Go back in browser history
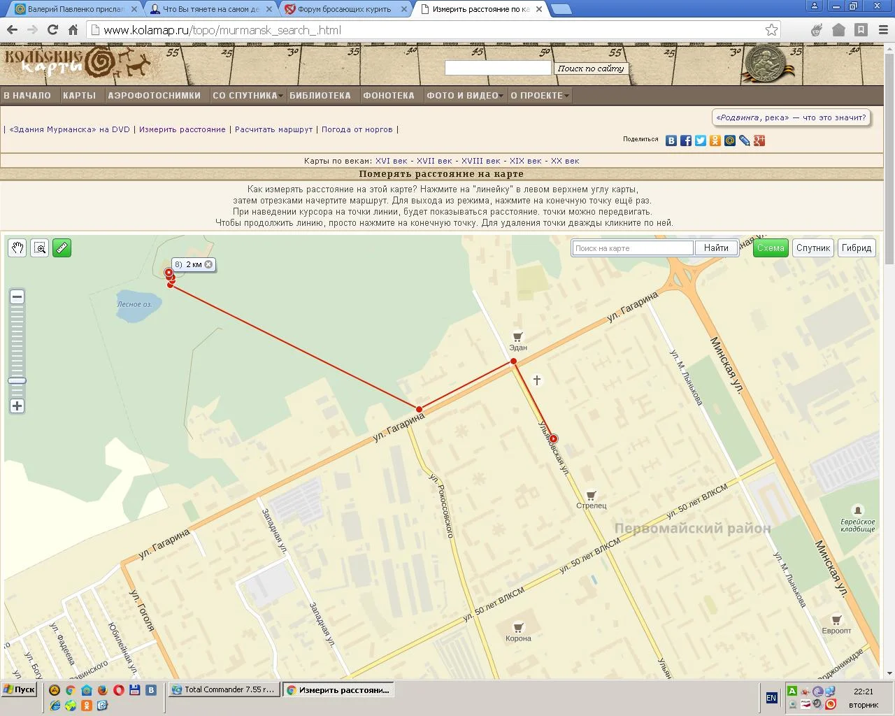 pos(12,29)
